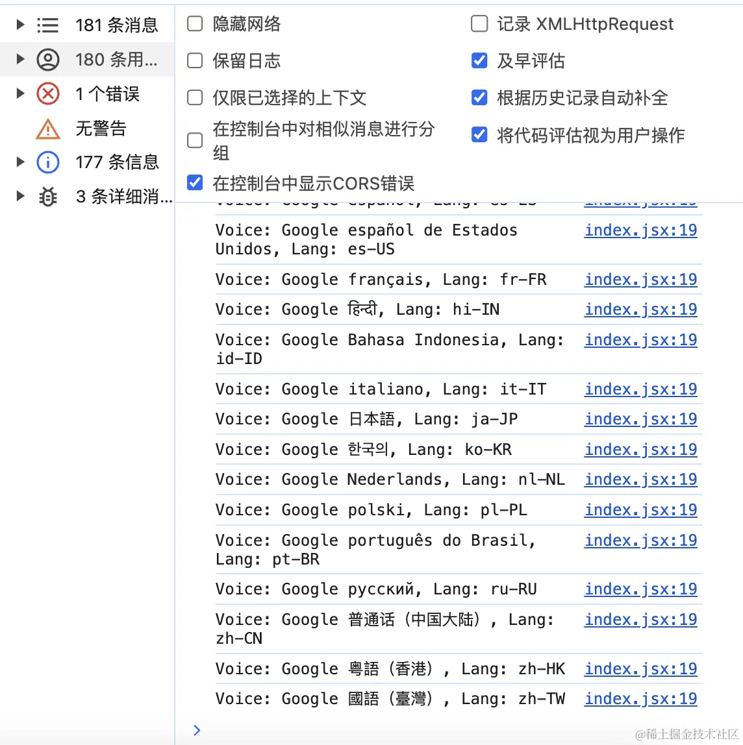Select the 3 条详细消 sidebar filter
Viewport: 743px width, 745px height.
[88, 196]
